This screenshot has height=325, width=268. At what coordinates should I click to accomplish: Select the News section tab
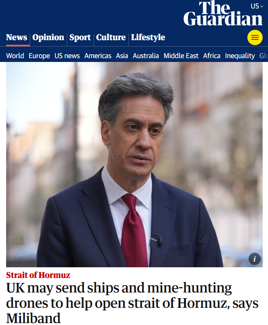[x=16, y=37]
